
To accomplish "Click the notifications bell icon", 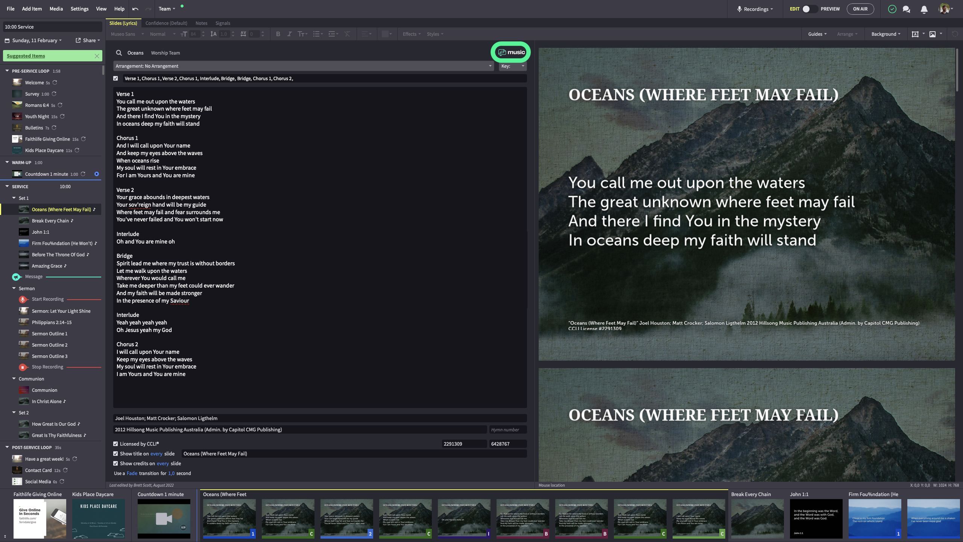I will coord(924,9).
